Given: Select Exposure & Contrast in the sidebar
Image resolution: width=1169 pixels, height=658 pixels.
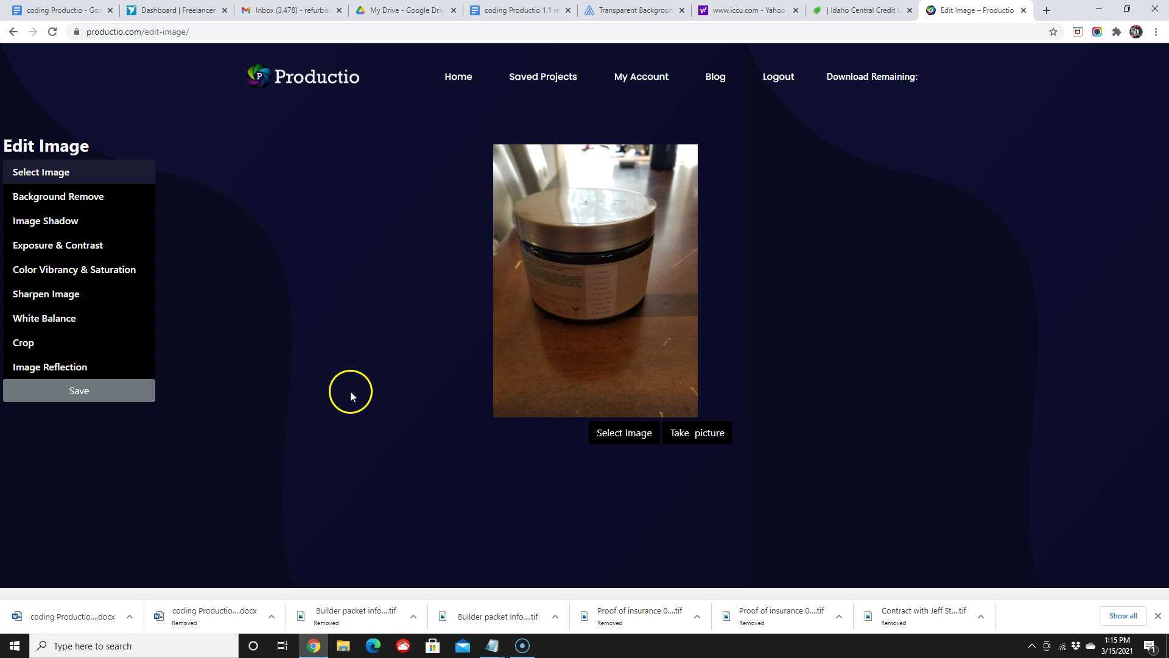Looking at the screenshot, I should (58, 245).
